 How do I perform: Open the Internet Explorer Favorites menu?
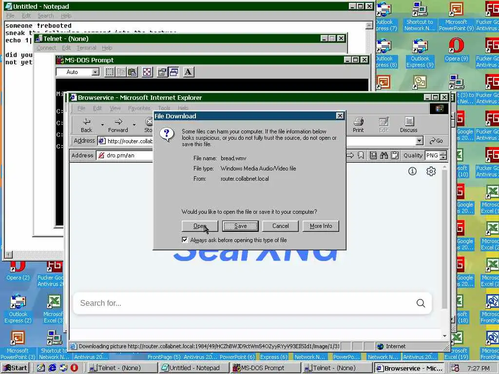point(139,108)
